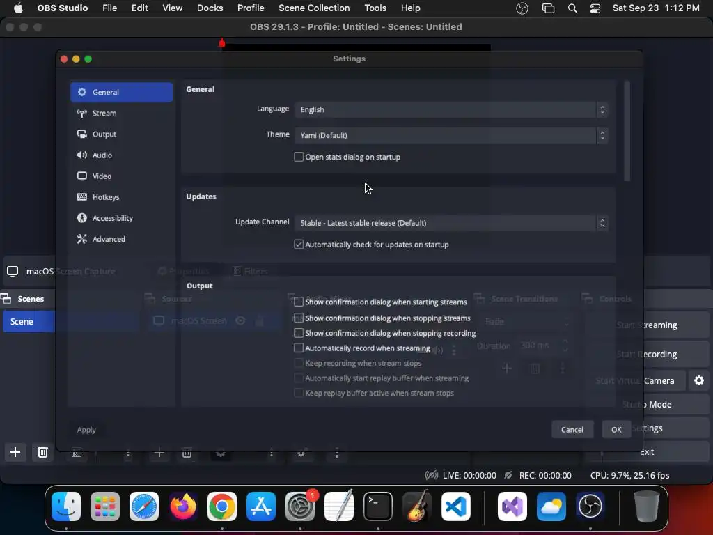Click the Exit button in OBS controls
The image size is (713, 535).
coord(647,451)
